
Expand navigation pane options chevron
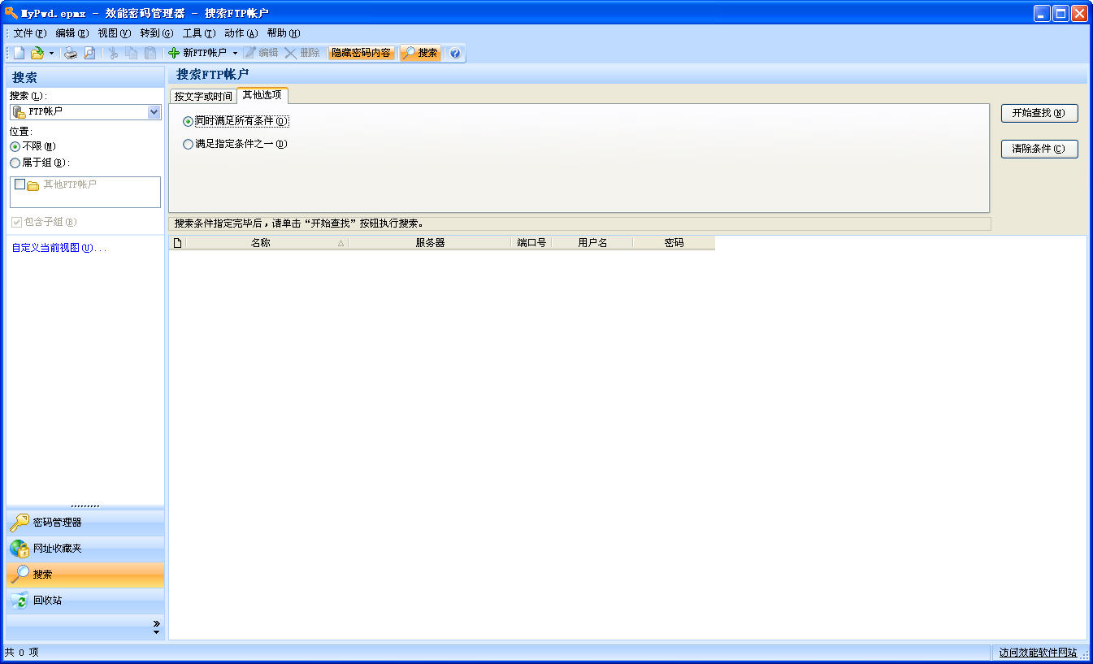(157, 627)
